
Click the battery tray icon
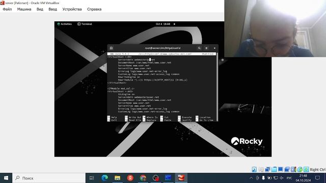point(269,178)
